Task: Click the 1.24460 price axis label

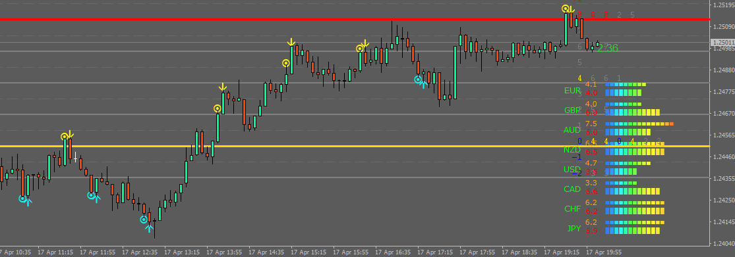Action: [x=723, y=157]
